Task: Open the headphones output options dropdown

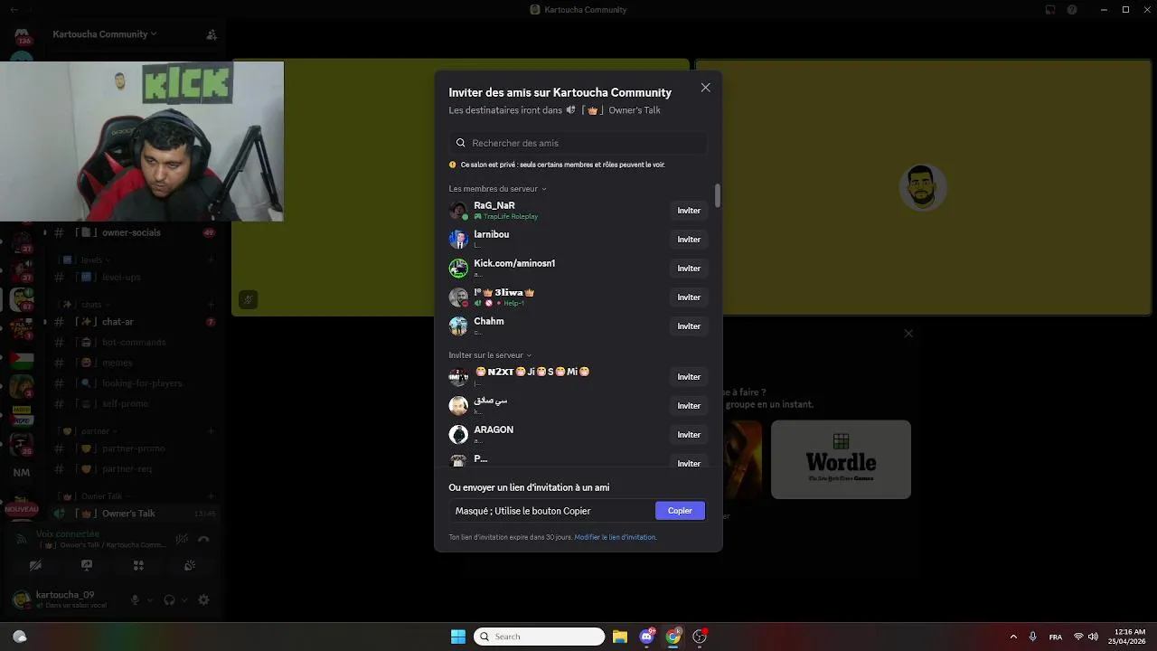Action: 184,599
